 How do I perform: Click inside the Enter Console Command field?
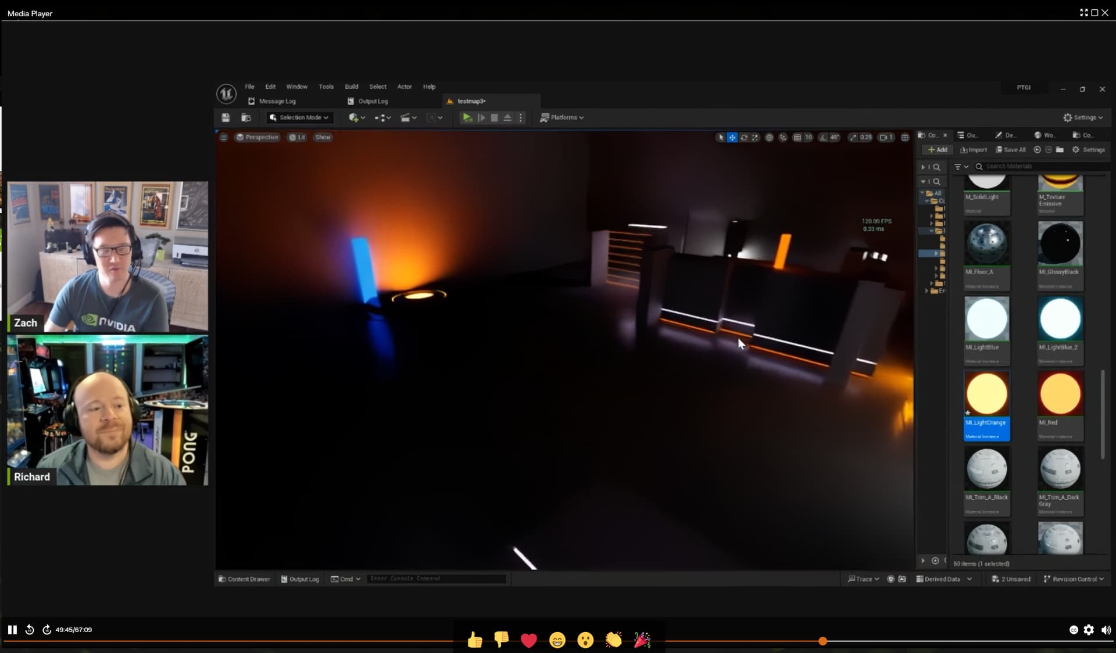[437, 579]
